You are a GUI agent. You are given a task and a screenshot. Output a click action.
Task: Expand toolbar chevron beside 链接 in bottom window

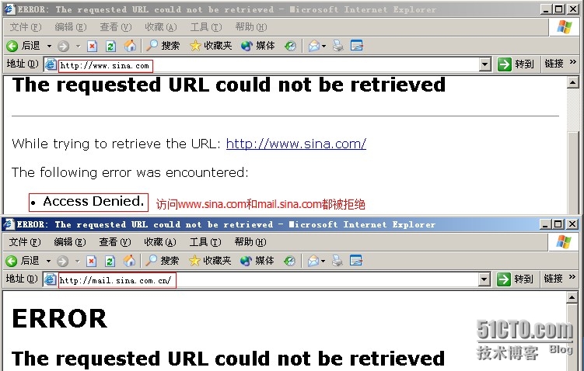point(572,277)
